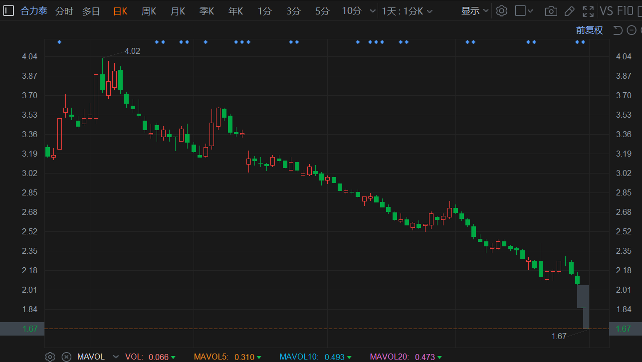642x362 pixels.
Task: Activate the pencil drawing tool
Action: coord(569,11)
